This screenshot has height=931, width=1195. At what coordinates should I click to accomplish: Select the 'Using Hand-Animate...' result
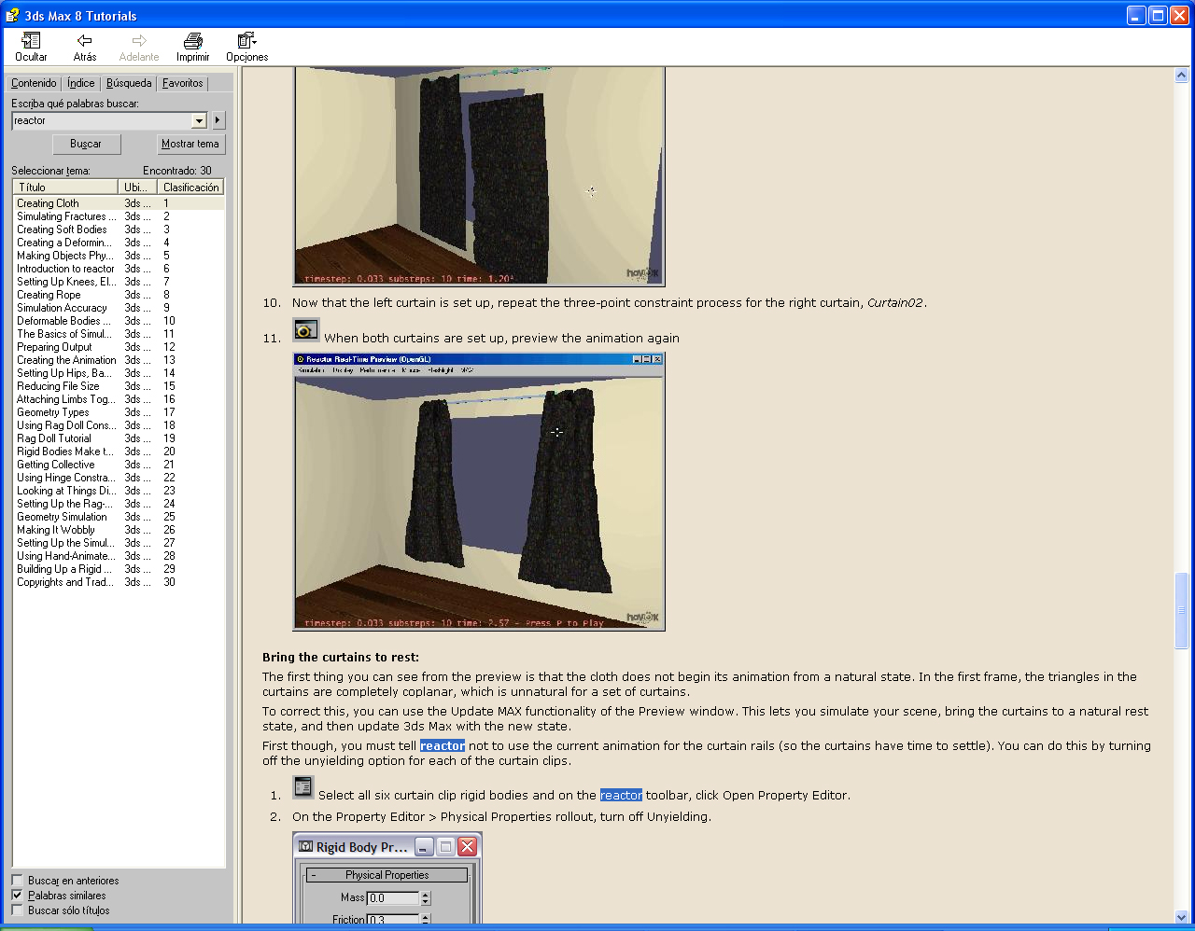coord(65,556)
